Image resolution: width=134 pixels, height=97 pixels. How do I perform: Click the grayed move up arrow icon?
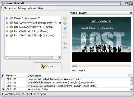click(x=65, y=33)
